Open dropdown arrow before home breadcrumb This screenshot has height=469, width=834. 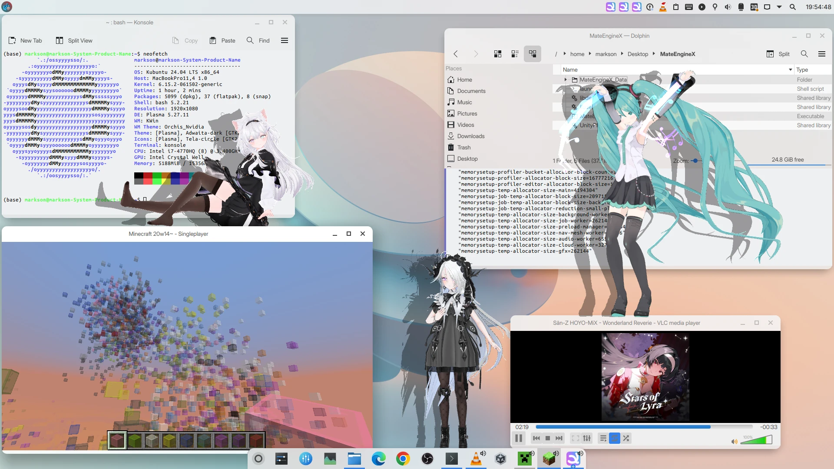[564, 54]
